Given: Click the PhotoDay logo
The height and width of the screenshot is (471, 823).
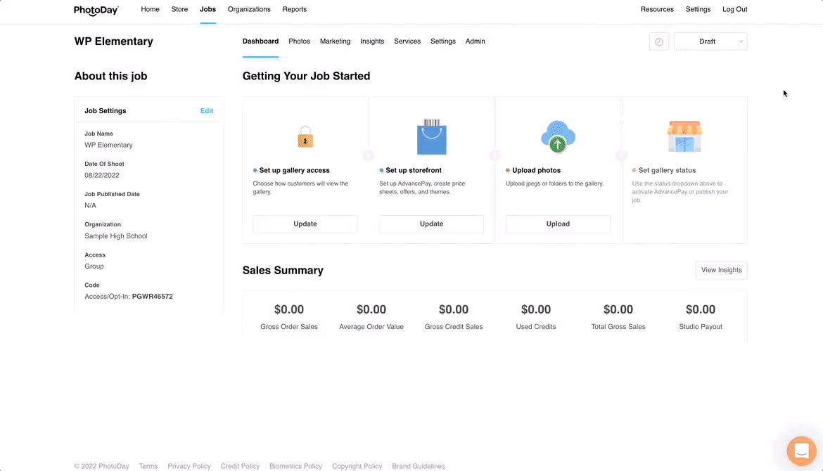Looking at the screenshot, I should click(96, 10).
